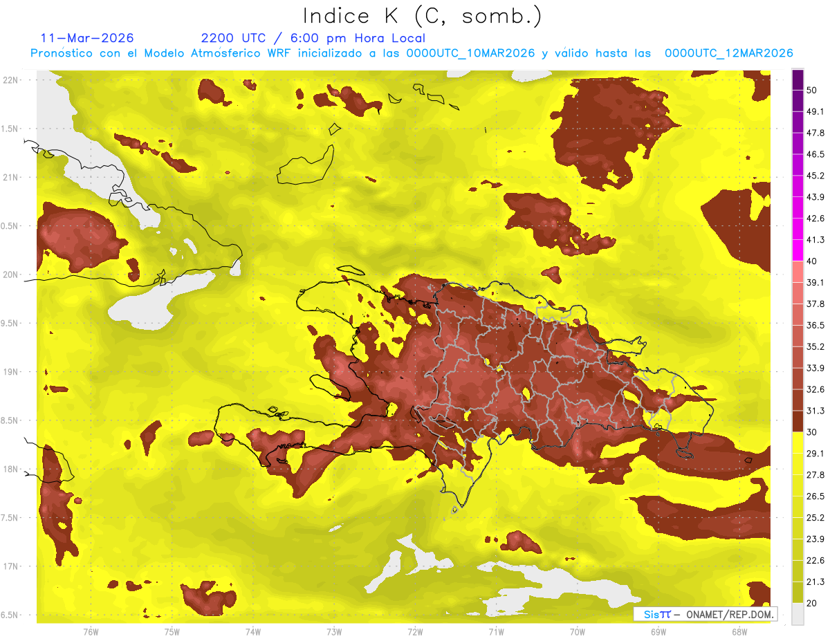Click the "74W" longitude label

(253, 632)
